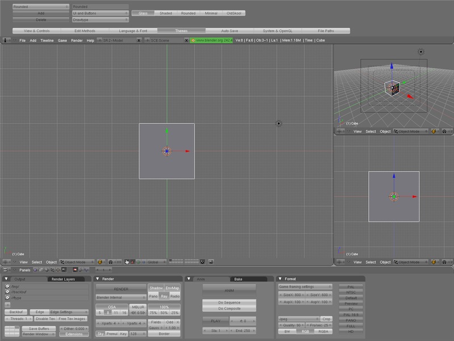Toggle the Ray tracing button

tap(164, 296)
